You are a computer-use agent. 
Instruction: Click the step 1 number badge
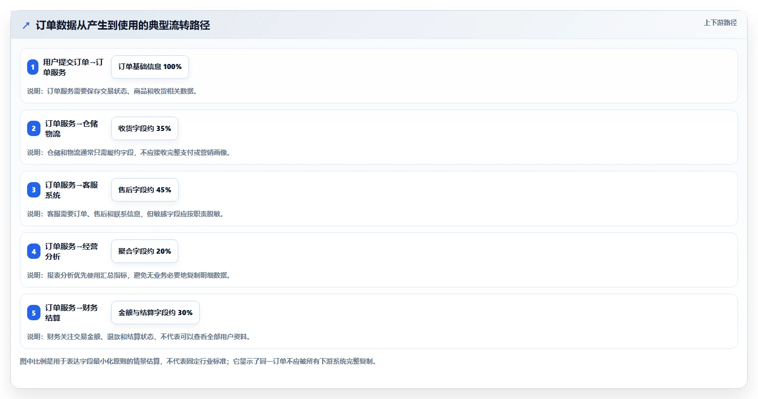coord(33,67)
